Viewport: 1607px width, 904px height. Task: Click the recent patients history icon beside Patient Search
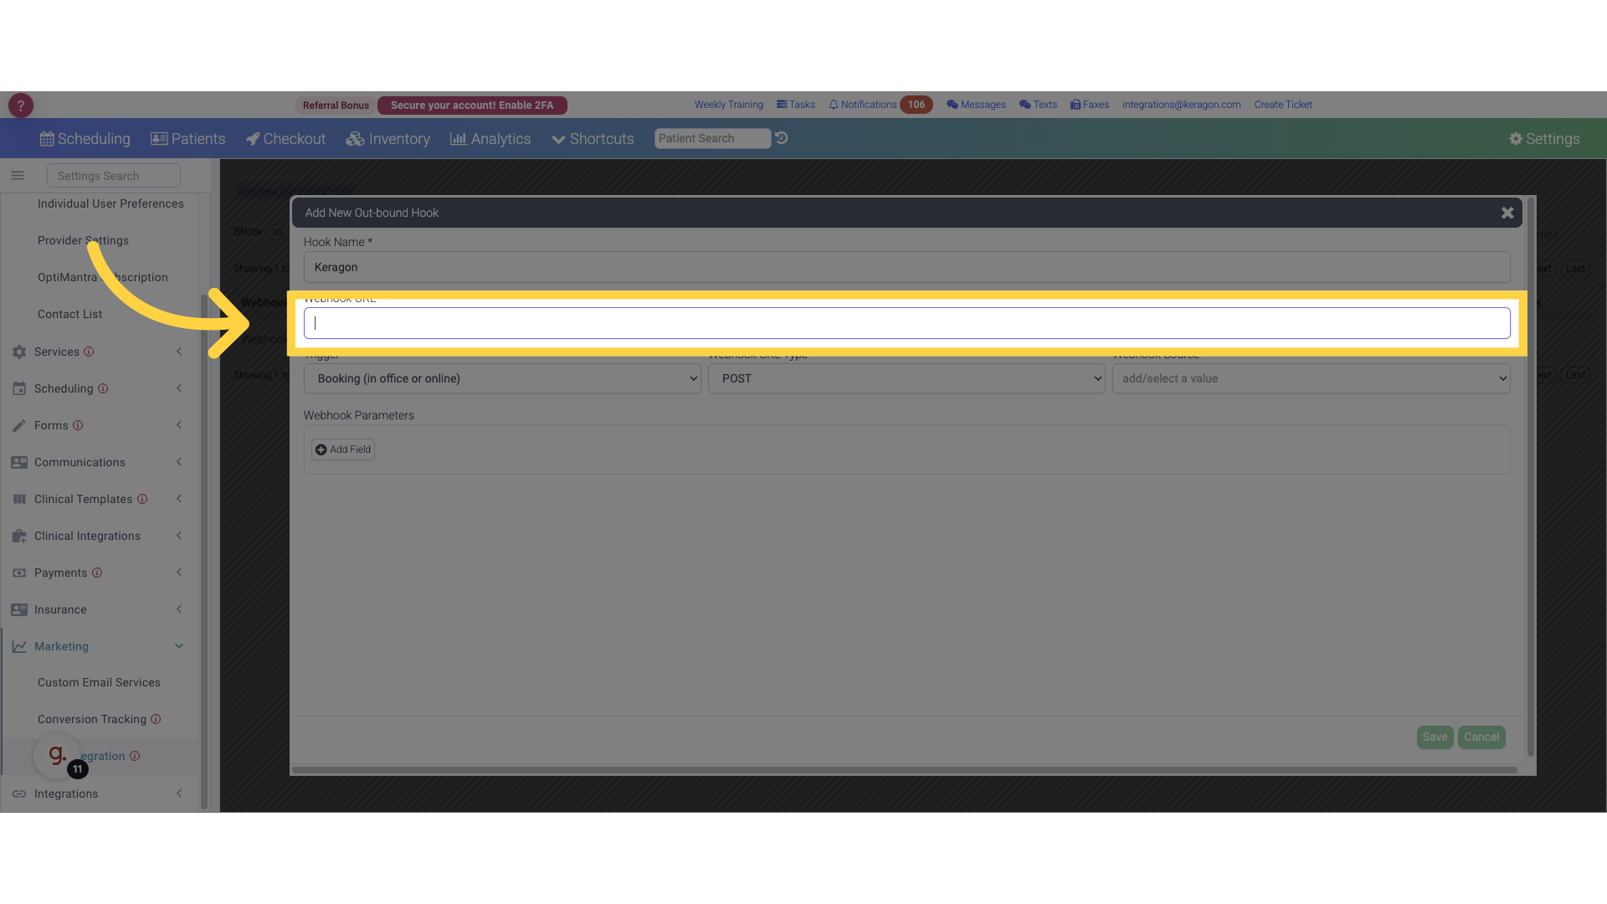pos(782,138)
